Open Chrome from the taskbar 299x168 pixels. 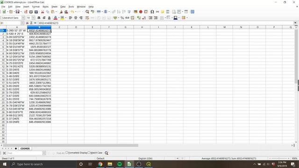(100, 164)
